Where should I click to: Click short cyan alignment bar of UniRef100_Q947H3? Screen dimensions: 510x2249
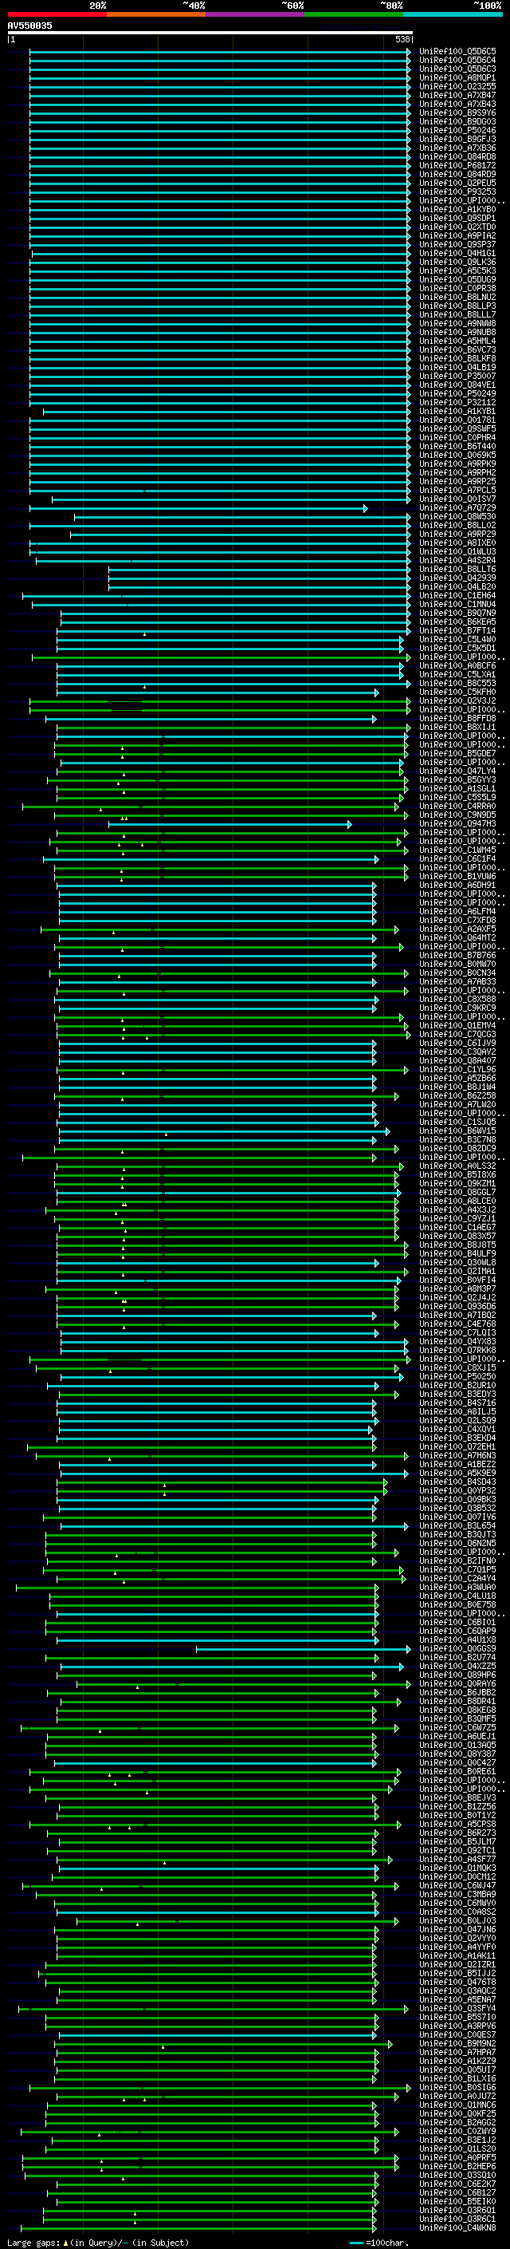[x=230, y=823]
